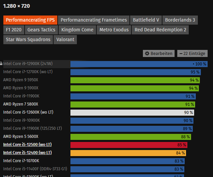Open the Valorant tab
The height and width of the screenshot is (177, 213).
[65, 39]
